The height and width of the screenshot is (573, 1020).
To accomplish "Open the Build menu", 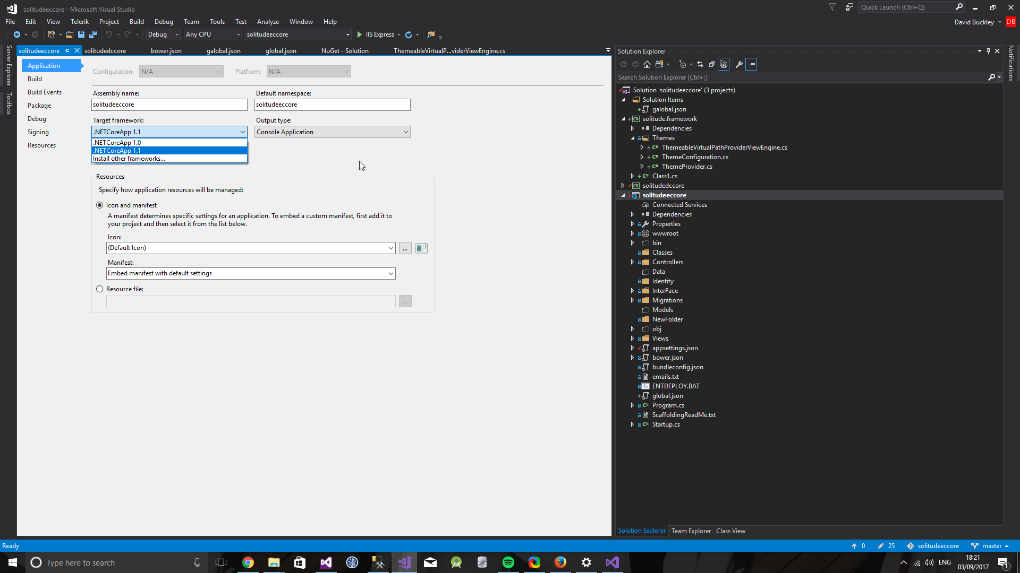I will coord(137,22).
